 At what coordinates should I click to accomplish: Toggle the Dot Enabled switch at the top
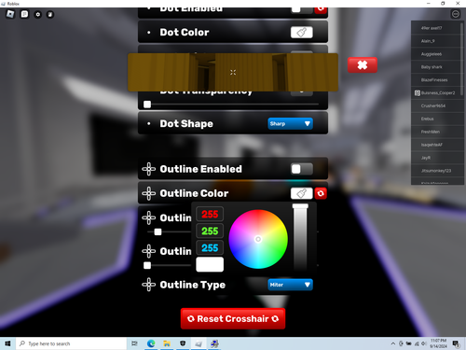[x=302, y=9]
